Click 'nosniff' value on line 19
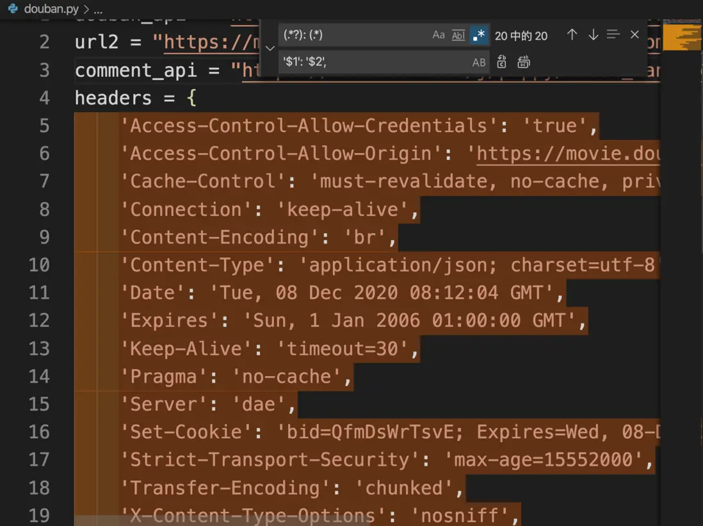This screenshot has width=703, height=526. coord(460,516)
